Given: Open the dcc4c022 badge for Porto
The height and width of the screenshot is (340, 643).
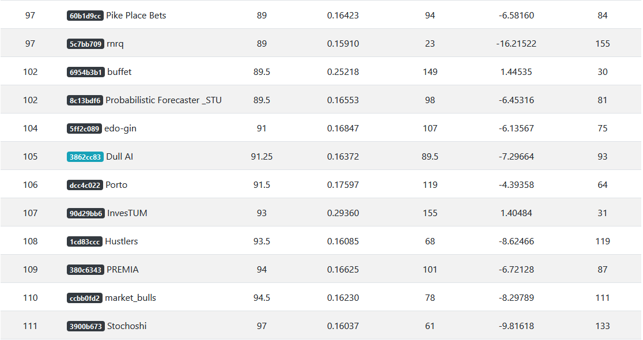Looking at the screenshot, I should click(85, 186).
